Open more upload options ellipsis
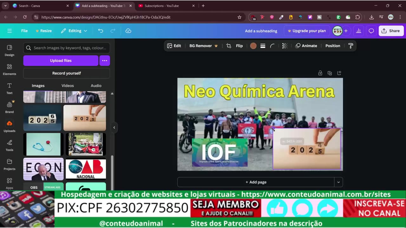This screenshot has height=228, width=406. point(105,60)
